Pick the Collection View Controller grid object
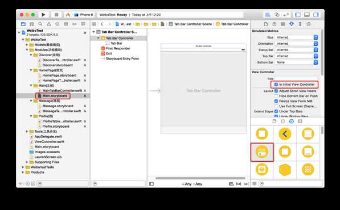The height and width of the screenshot is (210, 340). 308,169
